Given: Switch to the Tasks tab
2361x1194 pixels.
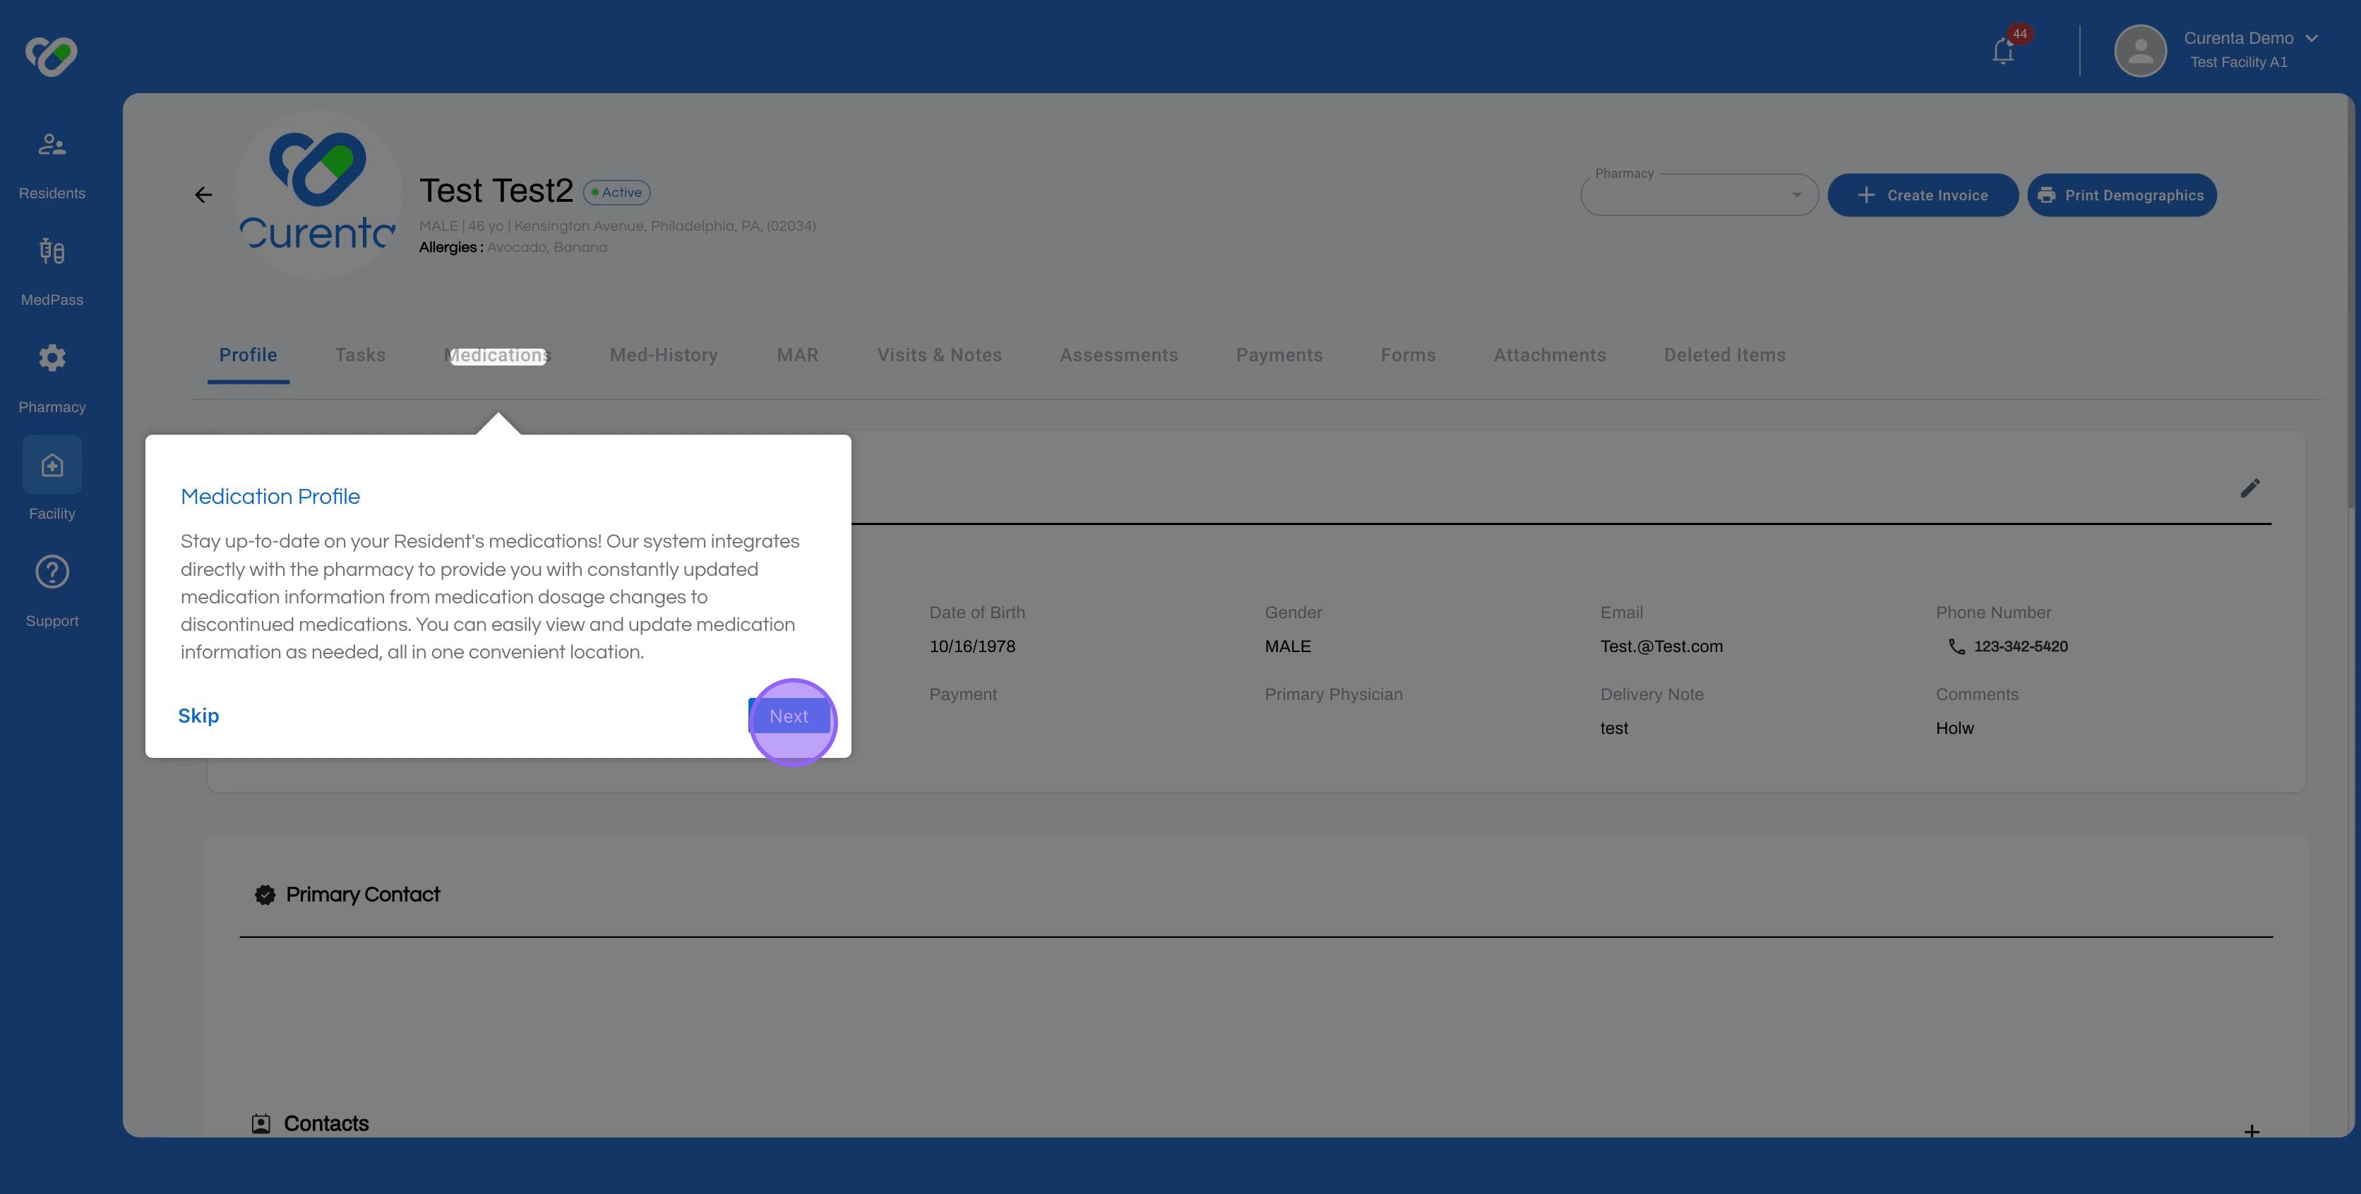Looking at the screenshot, I should point(360,355).
